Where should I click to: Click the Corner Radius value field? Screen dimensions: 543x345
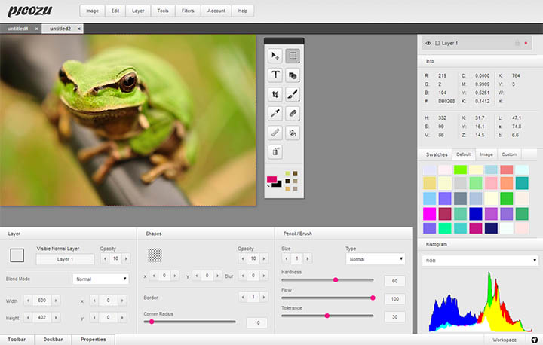(x=257, y=322)
